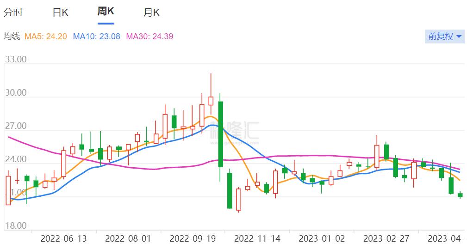Click the MA10: 23.08 legend label
This screenshot has width=473, height=249.
[x=97, y=36]
